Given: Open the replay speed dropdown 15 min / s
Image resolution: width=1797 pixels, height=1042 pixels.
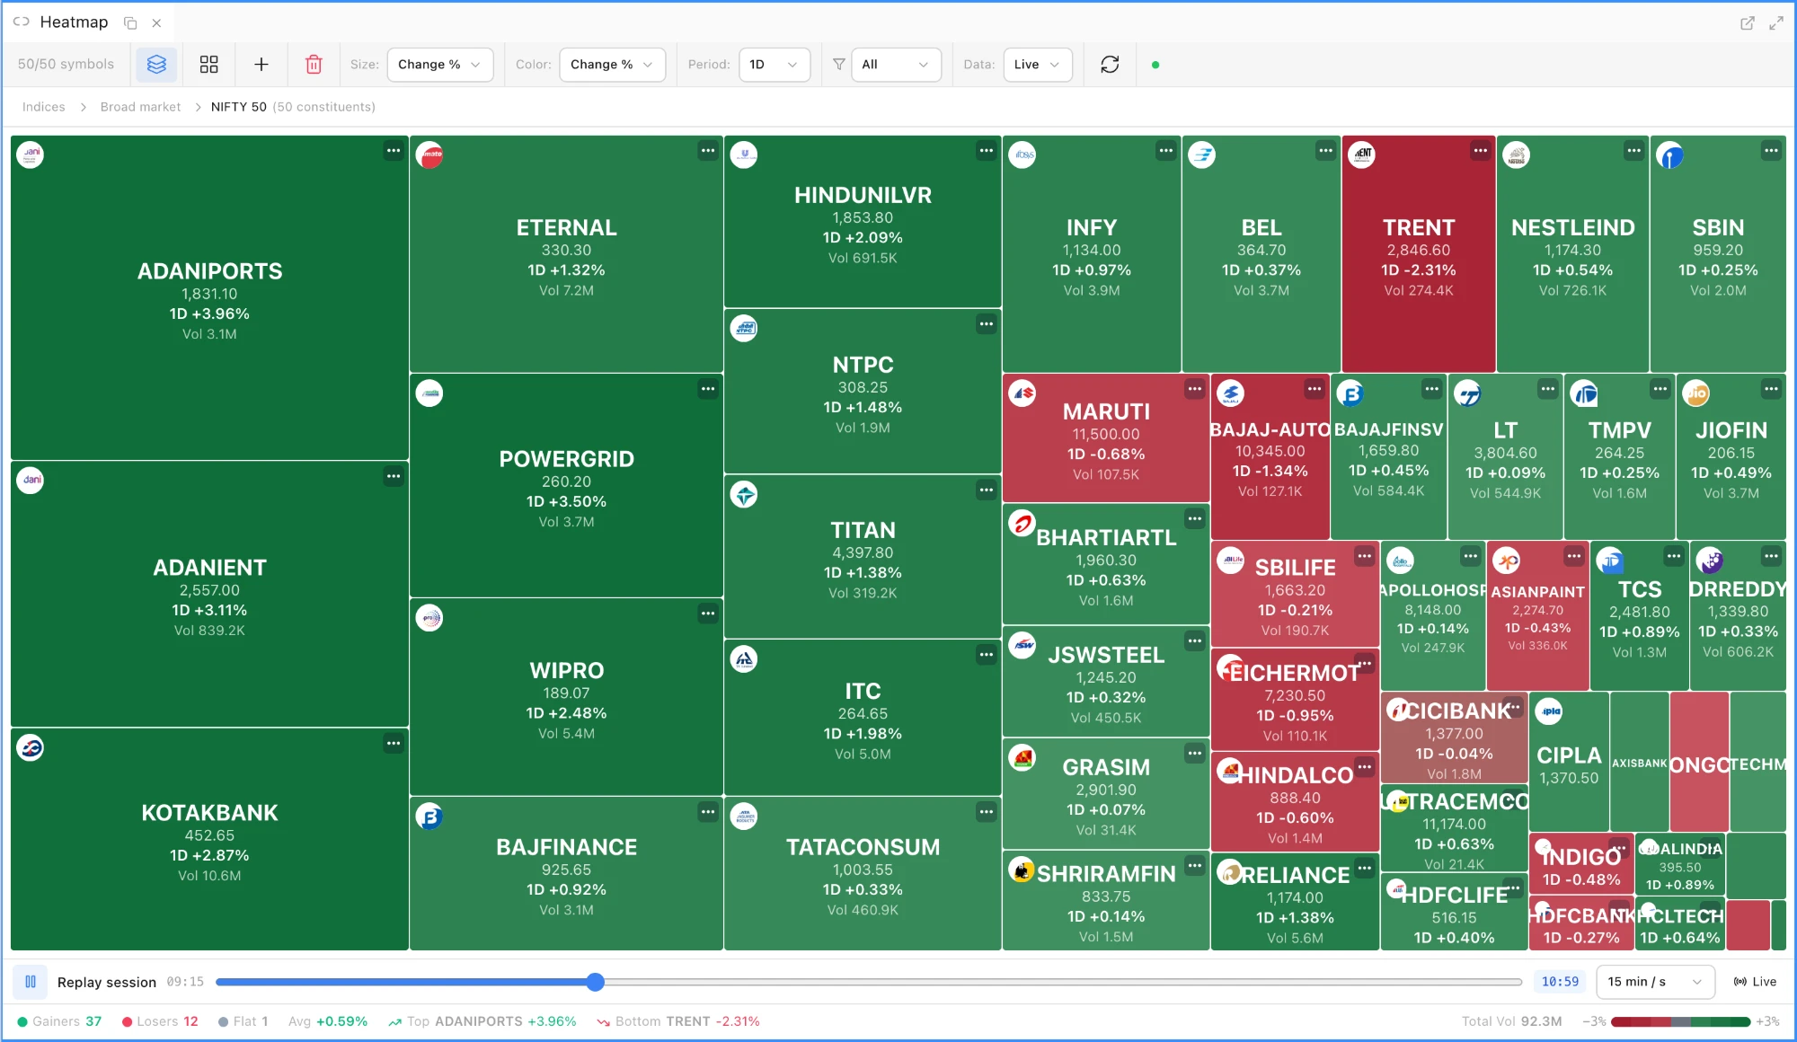Looking at the screenshot, I should (x=1655, y=982).
